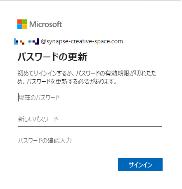The height and width of the screenshot is (189, 182).
Task: Click the underline beneath 新しいパスワード field
Action: [x=90, y=126]
